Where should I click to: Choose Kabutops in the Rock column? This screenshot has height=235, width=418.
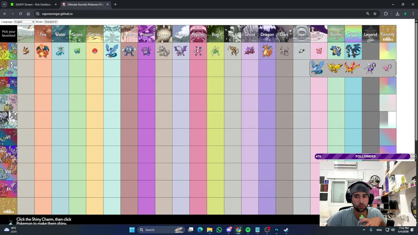233,51
